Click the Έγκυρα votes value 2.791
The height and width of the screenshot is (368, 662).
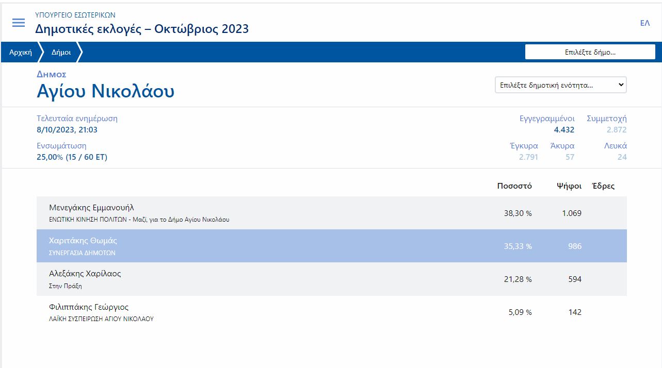point(528,157)
